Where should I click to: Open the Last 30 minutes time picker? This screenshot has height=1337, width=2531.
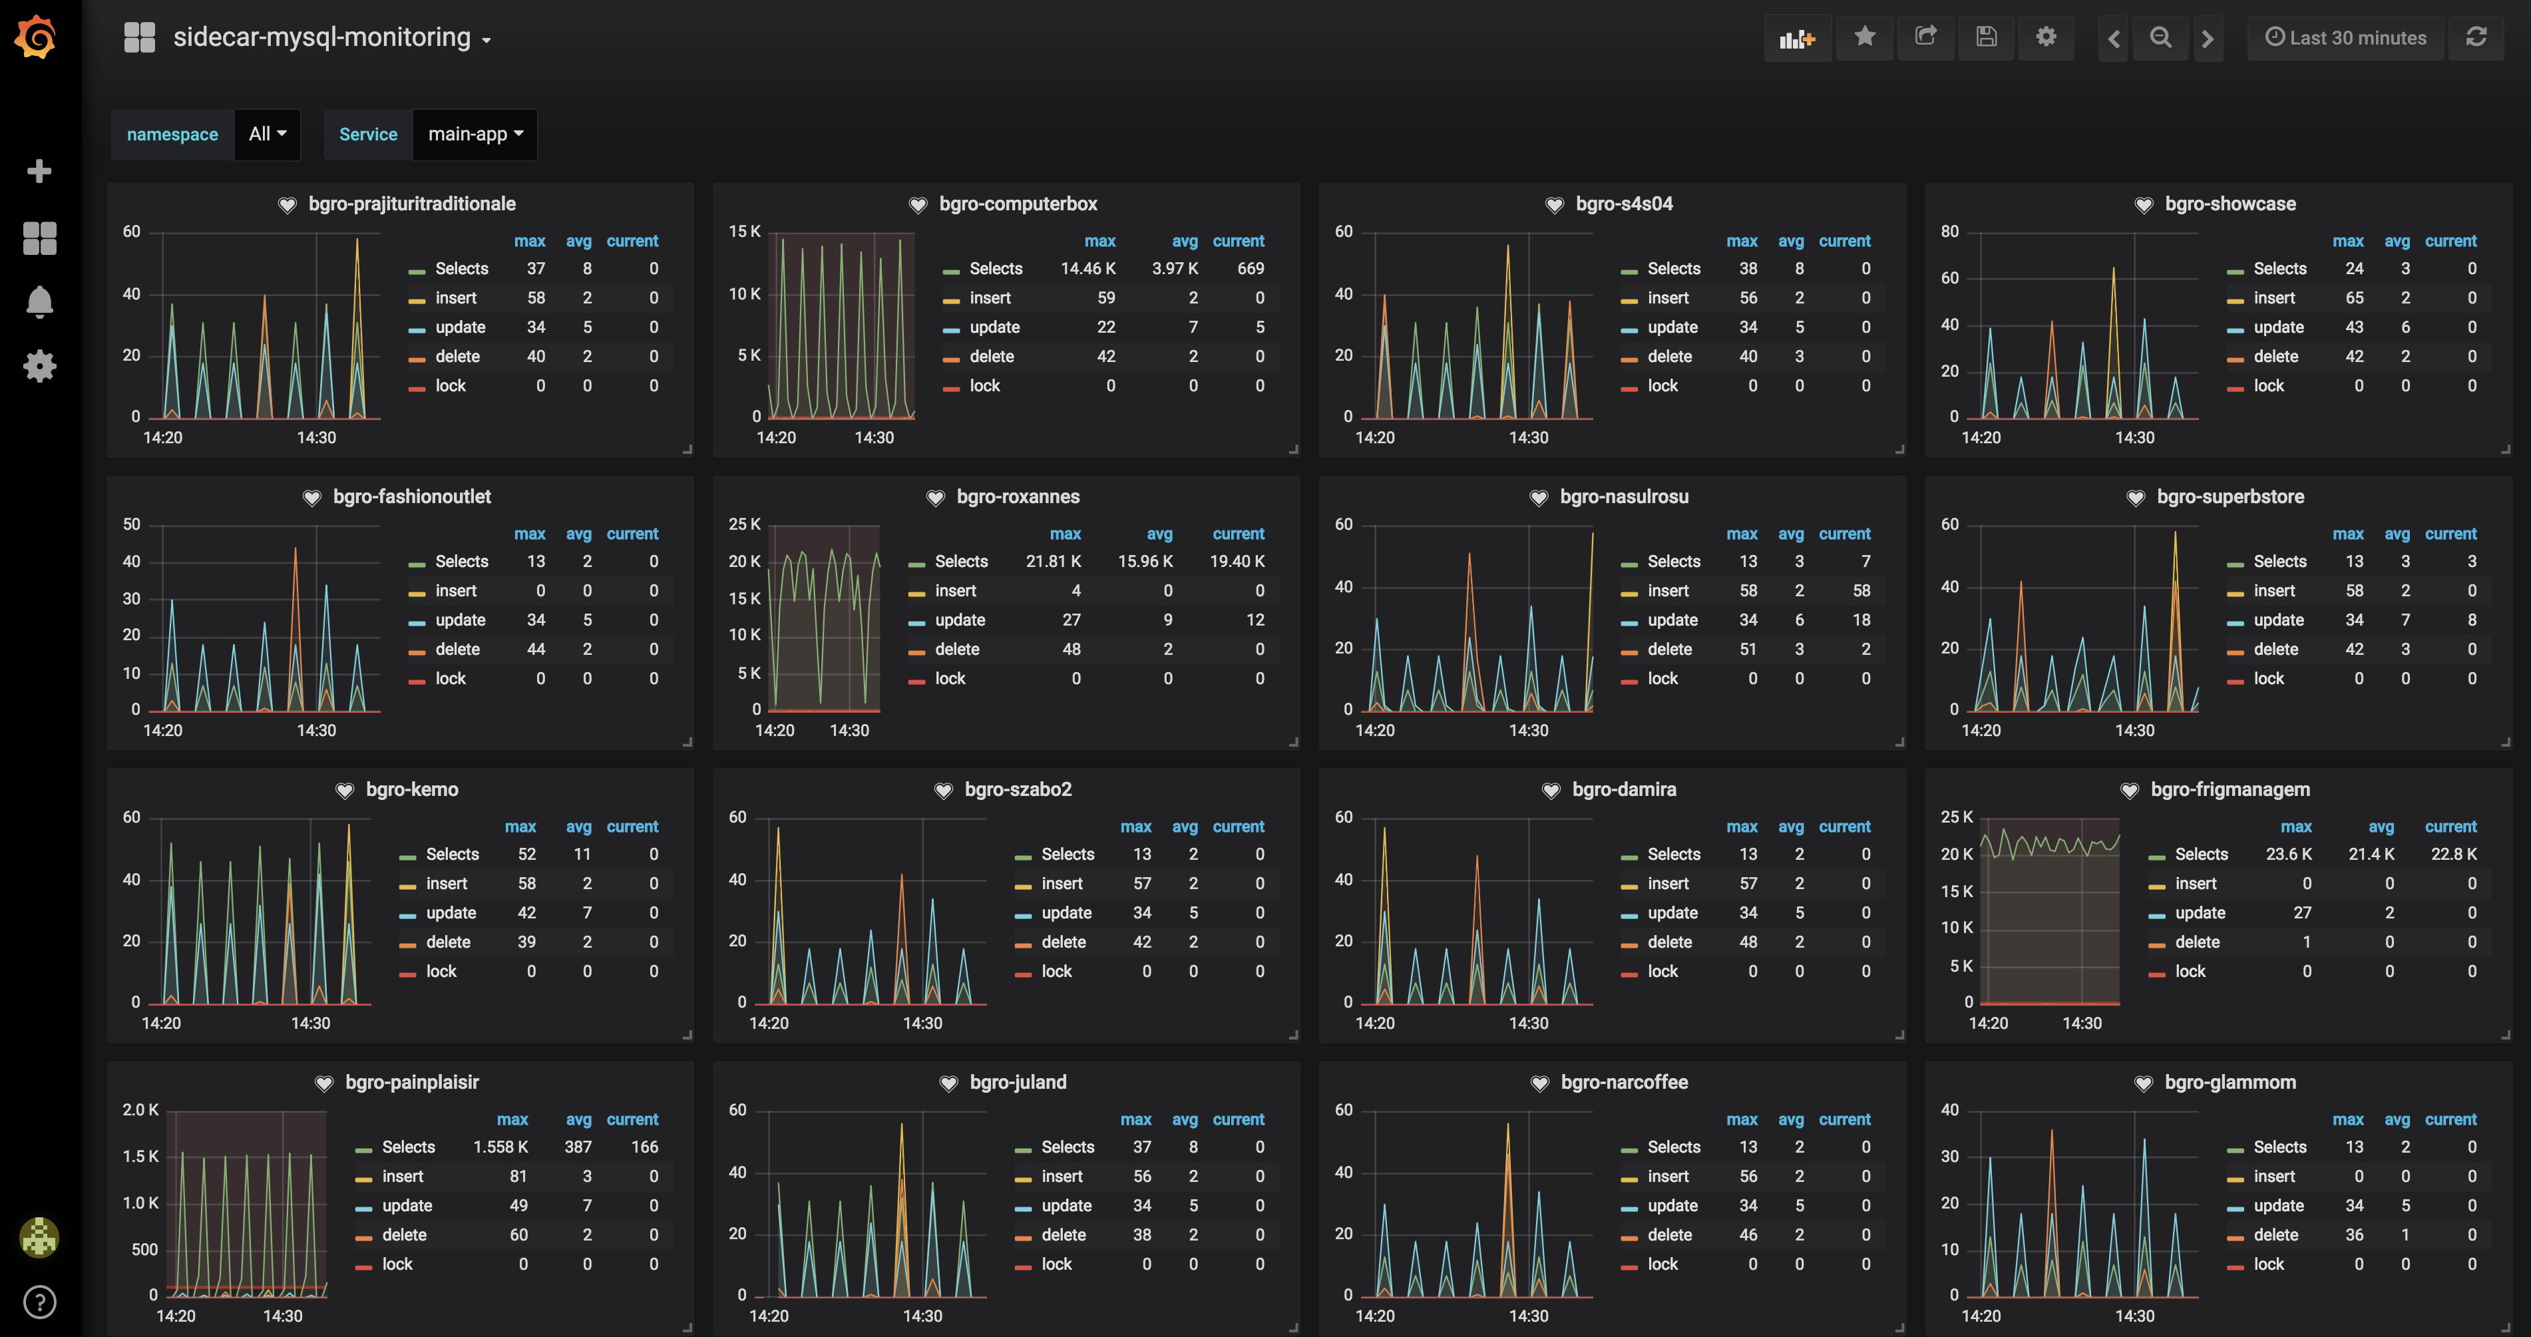(2345, 39)
